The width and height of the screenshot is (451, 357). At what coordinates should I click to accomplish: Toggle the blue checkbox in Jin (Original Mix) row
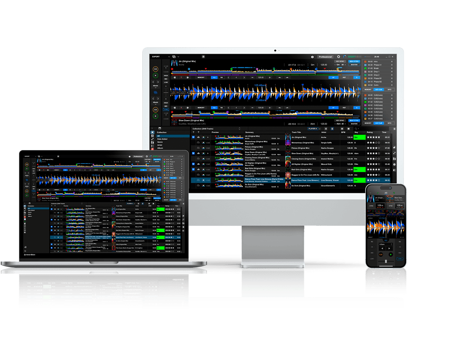pyautogui.click(x=193, y=137)
